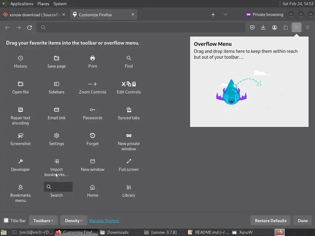Click the Email link envelope icon

(x=57, y=110)
